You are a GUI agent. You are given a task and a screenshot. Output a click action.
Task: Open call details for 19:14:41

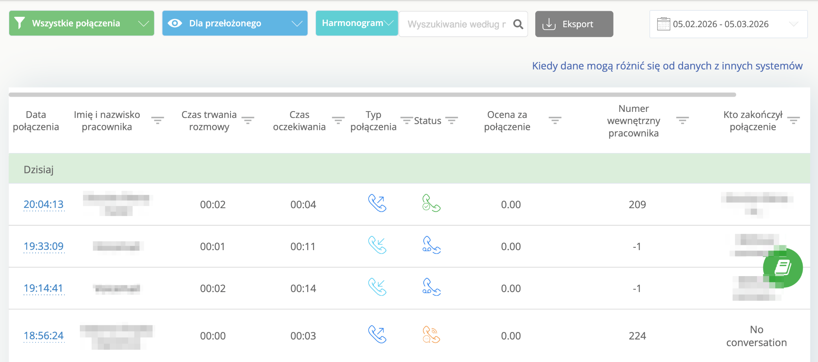point(44,288)
